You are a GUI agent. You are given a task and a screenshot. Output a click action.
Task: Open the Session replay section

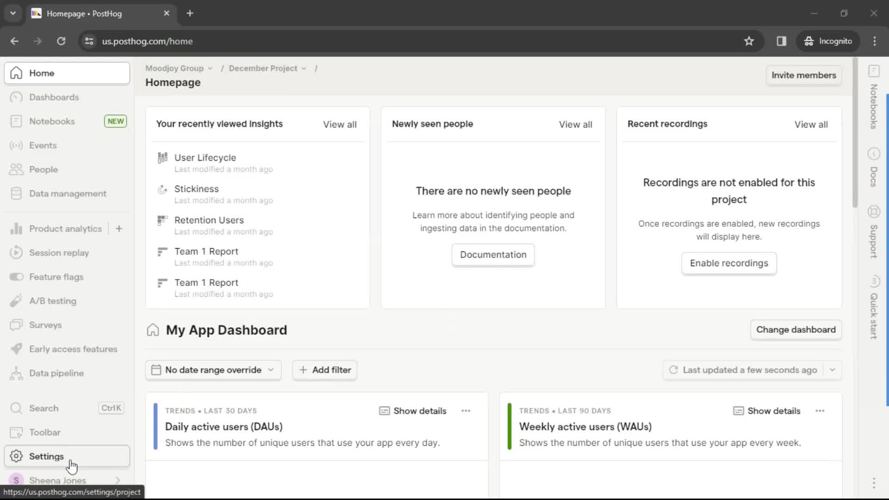point(59,253)
